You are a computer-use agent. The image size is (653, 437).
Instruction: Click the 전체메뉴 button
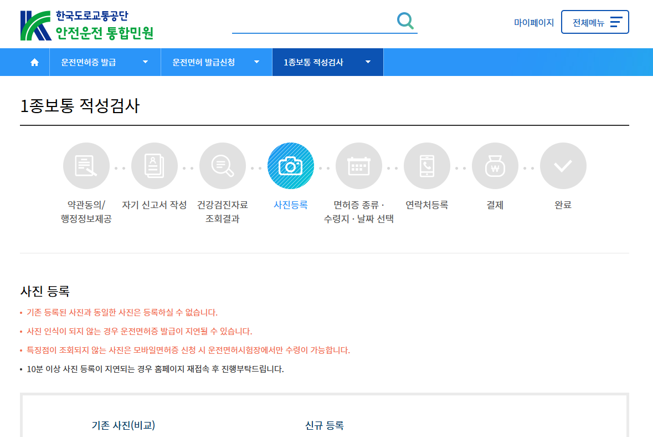pyautogui.click(x=595, y=22)
